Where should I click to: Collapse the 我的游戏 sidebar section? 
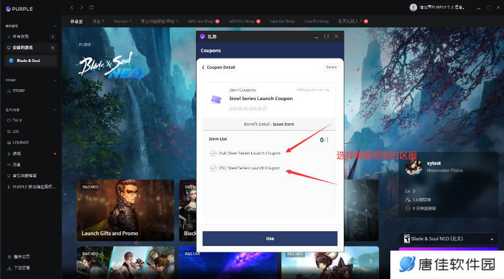point(55,26)
